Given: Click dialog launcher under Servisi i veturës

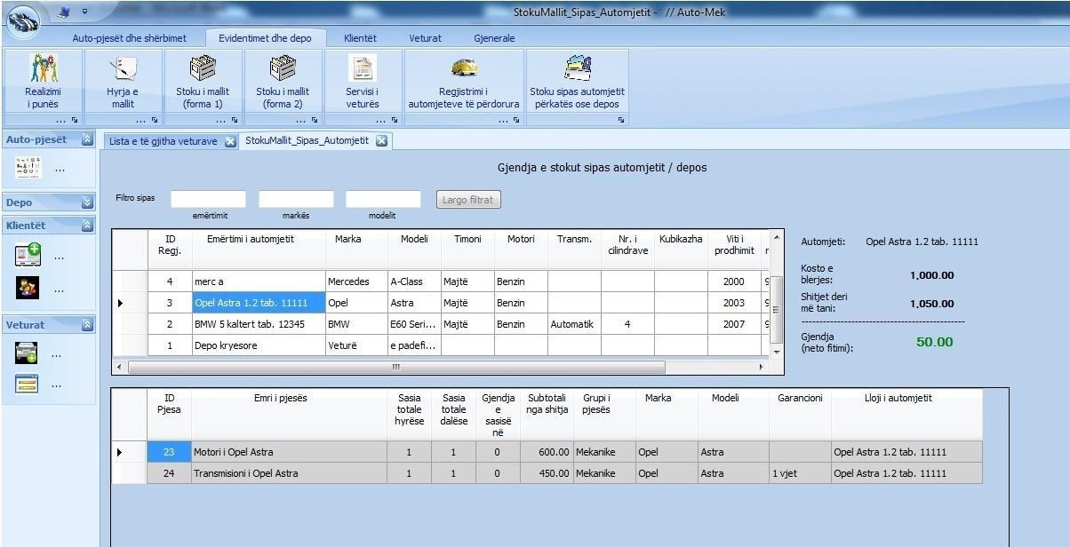Looking at the screenshot, I should (x=394, y=120).
